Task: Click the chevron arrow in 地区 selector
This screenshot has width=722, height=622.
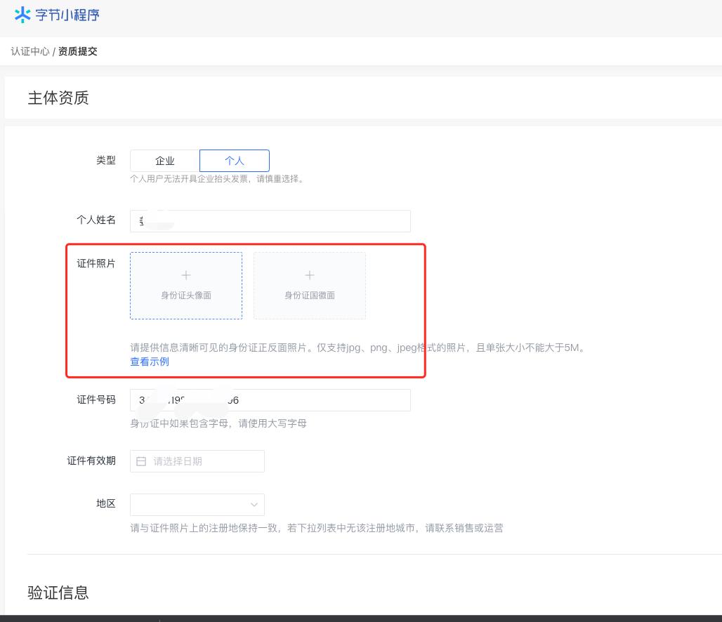Action: click(254, 505)
